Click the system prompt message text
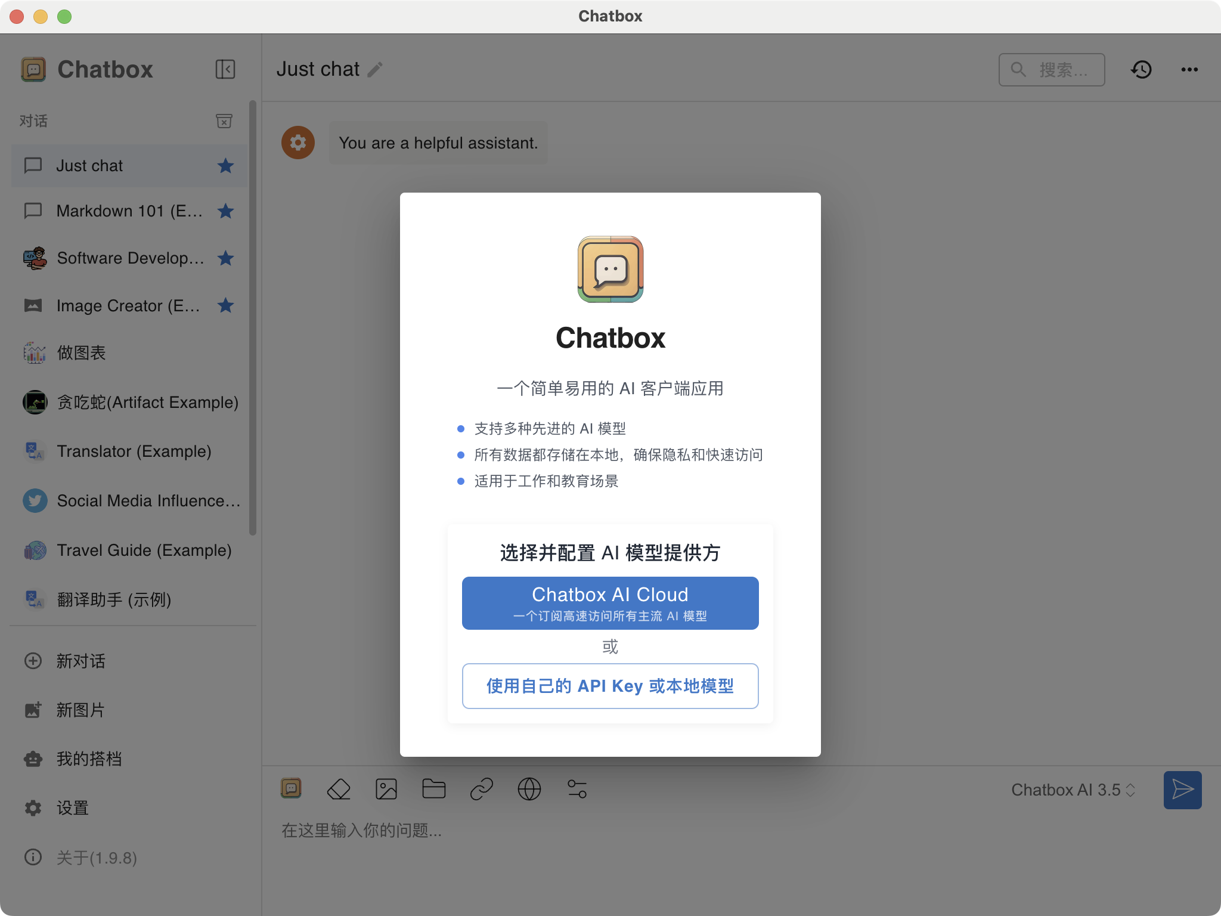This screenshot has width=1221, height=916. pos(438,143)
